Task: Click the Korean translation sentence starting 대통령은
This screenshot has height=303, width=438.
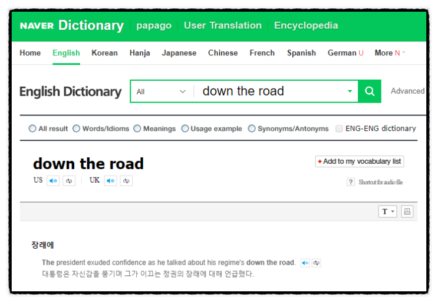Action: click(x=148, y=274)
